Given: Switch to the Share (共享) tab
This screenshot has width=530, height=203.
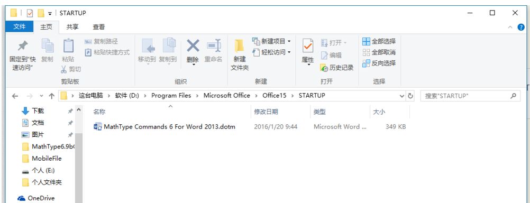Looking at the screenshot, I should point(72,27).
